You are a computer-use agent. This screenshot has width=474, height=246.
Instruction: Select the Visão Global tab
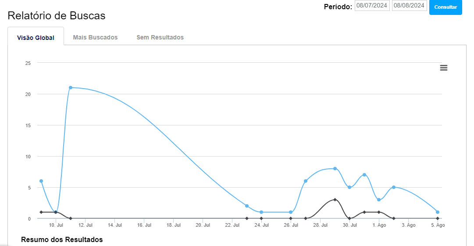click(36, 38)
